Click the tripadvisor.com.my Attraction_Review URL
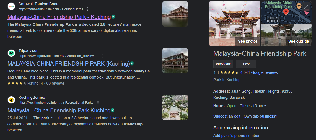This screenshot has width=316, height=140. tap(58, 56)
